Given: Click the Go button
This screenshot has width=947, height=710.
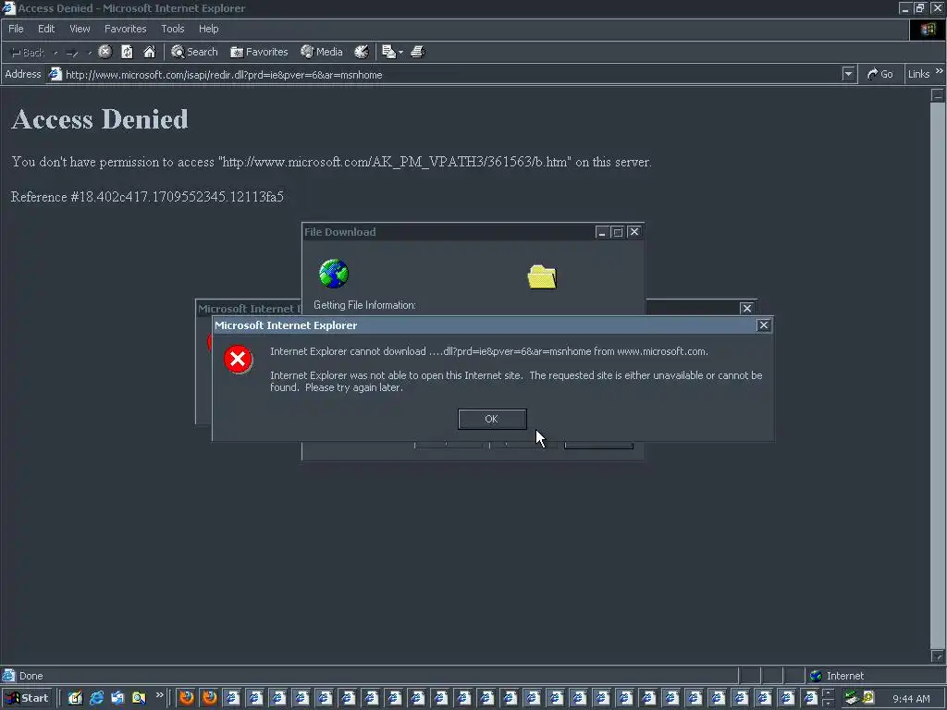Looking at the screenshot, I should [x=880, y=74].
